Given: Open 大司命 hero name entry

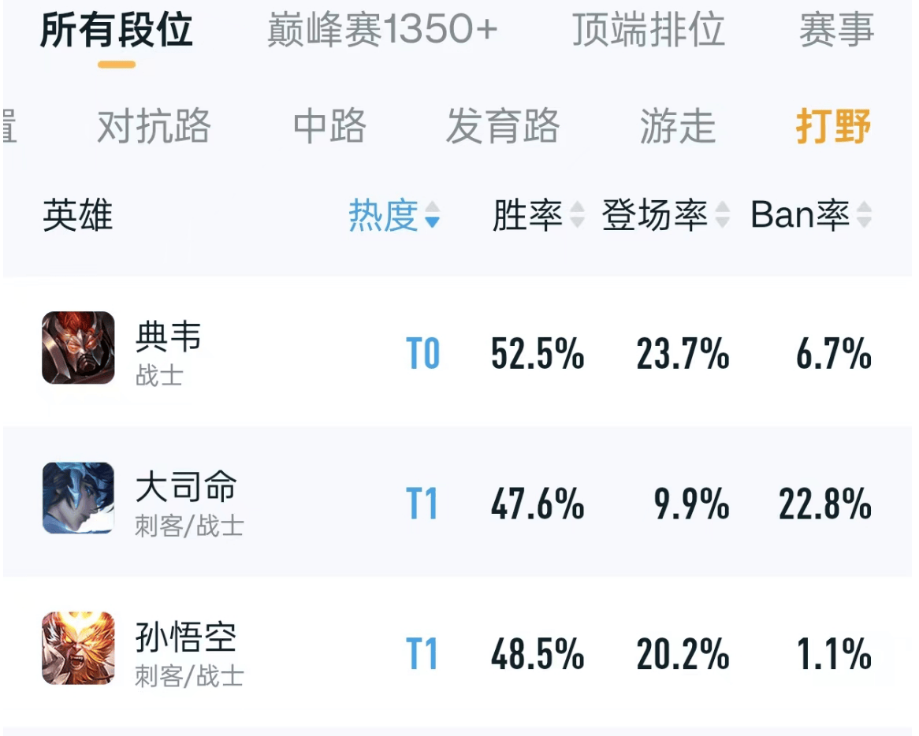Looking at the screenshot, I should 186,487.
